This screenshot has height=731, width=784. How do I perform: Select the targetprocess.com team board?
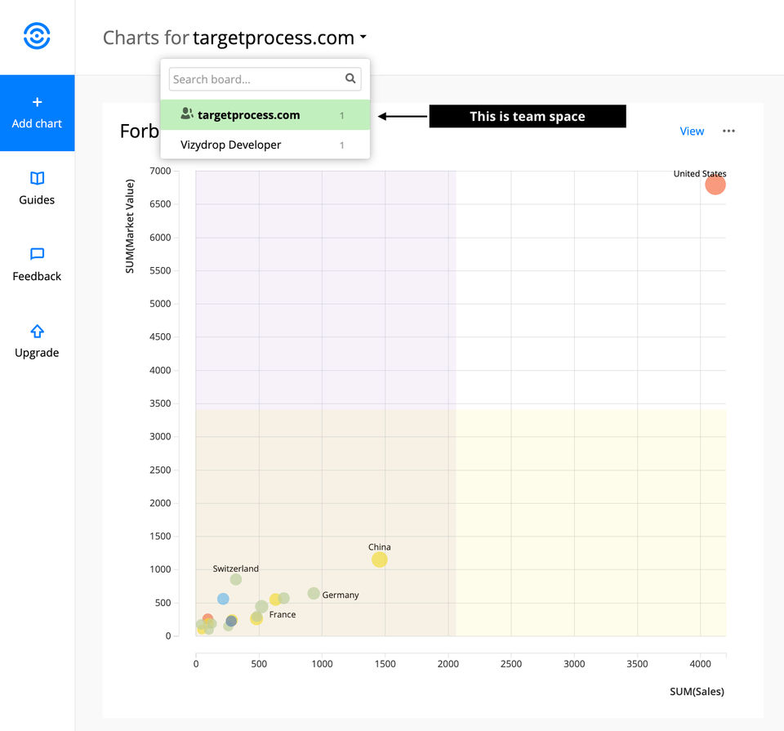coord(265,115)
